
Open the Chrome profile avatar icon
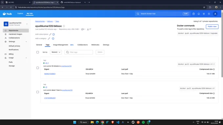(x=216, y=7)
